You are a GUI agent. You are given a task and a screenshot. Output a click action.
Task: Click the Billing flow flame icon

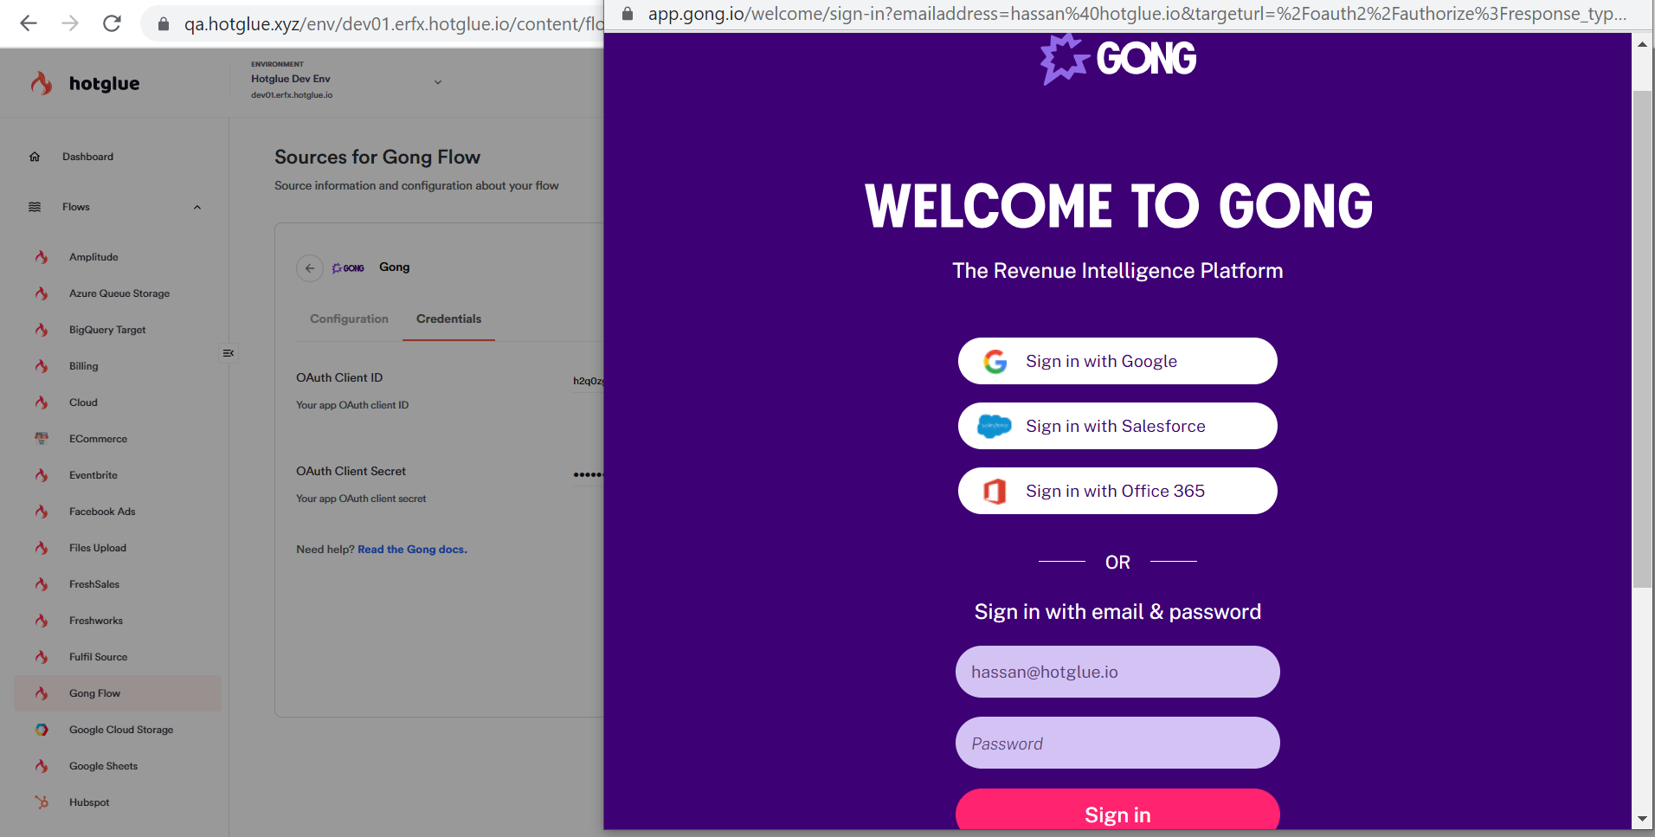pyautogui.click(x=42, y=366)
